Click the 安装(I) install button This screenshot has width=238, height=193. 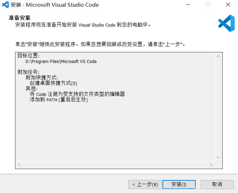pyautogui.click(x=179, y=184)
